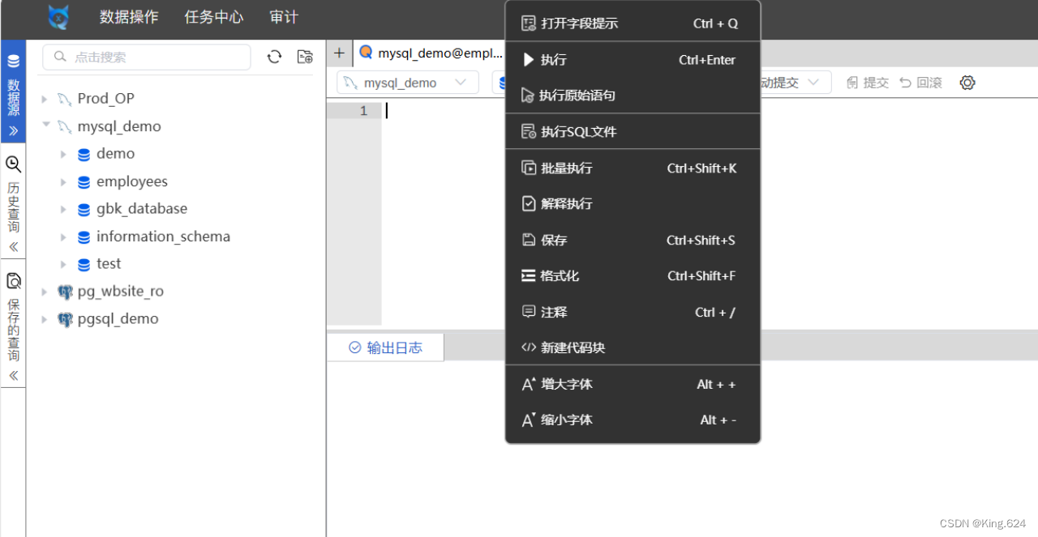This screenshot has height=537, width=1038.
Task: Select information_schema database
Action: [x=163, y=237]
